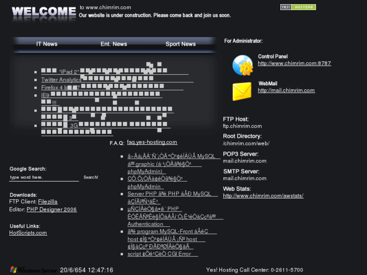This screenshot has height=275, width=367.
Task: Open the FAQ entry starting Server PHP
Action: tap(172, 197)
